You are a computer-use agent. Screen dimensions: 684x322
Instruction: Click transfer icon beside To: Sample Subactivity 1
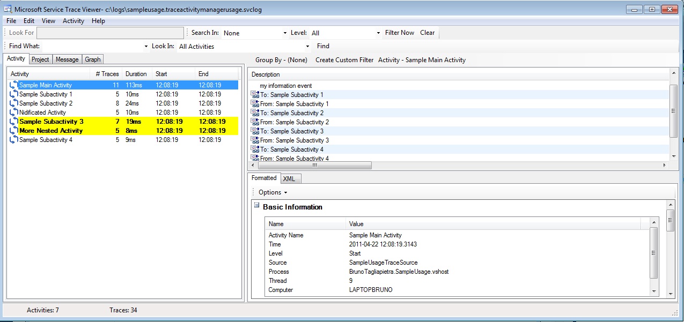255,95
